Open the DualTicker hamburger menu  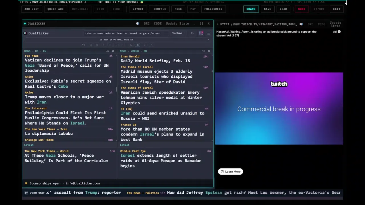208,33
